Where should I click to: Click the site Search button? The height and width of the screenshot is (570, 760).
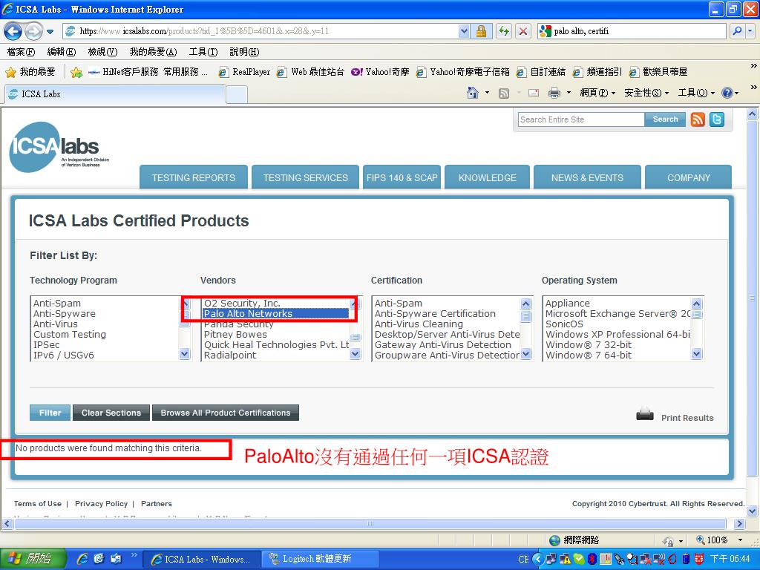665,119
